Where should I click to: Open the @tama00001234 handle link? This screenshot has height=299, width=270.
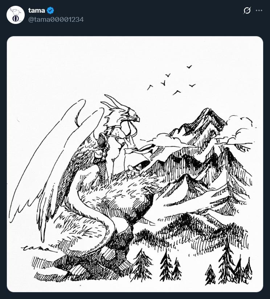(x=56, y=20)
